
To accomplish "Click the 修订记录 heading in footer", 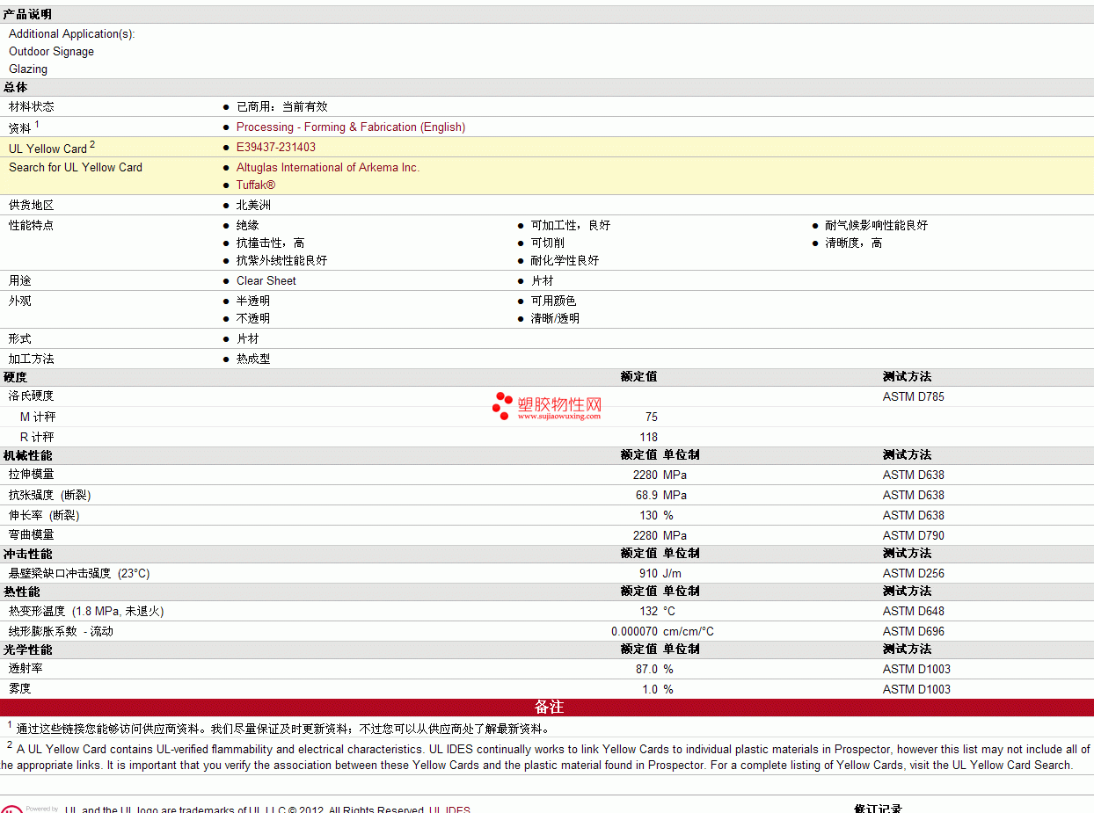I will [x=877, y=809].
